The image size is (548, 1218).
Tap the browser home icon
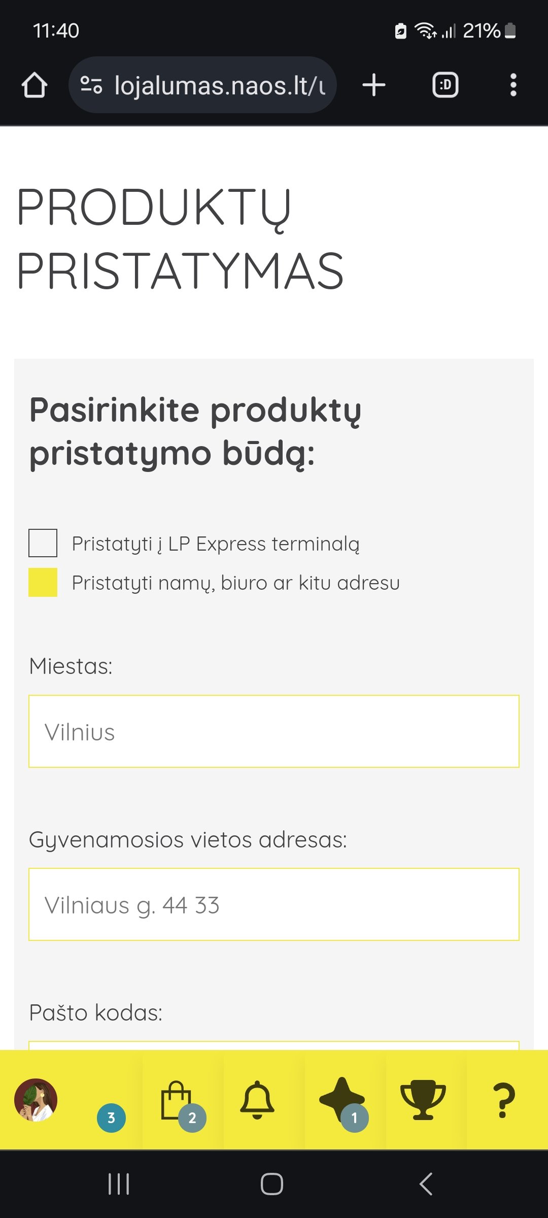[x=34, y=85]
